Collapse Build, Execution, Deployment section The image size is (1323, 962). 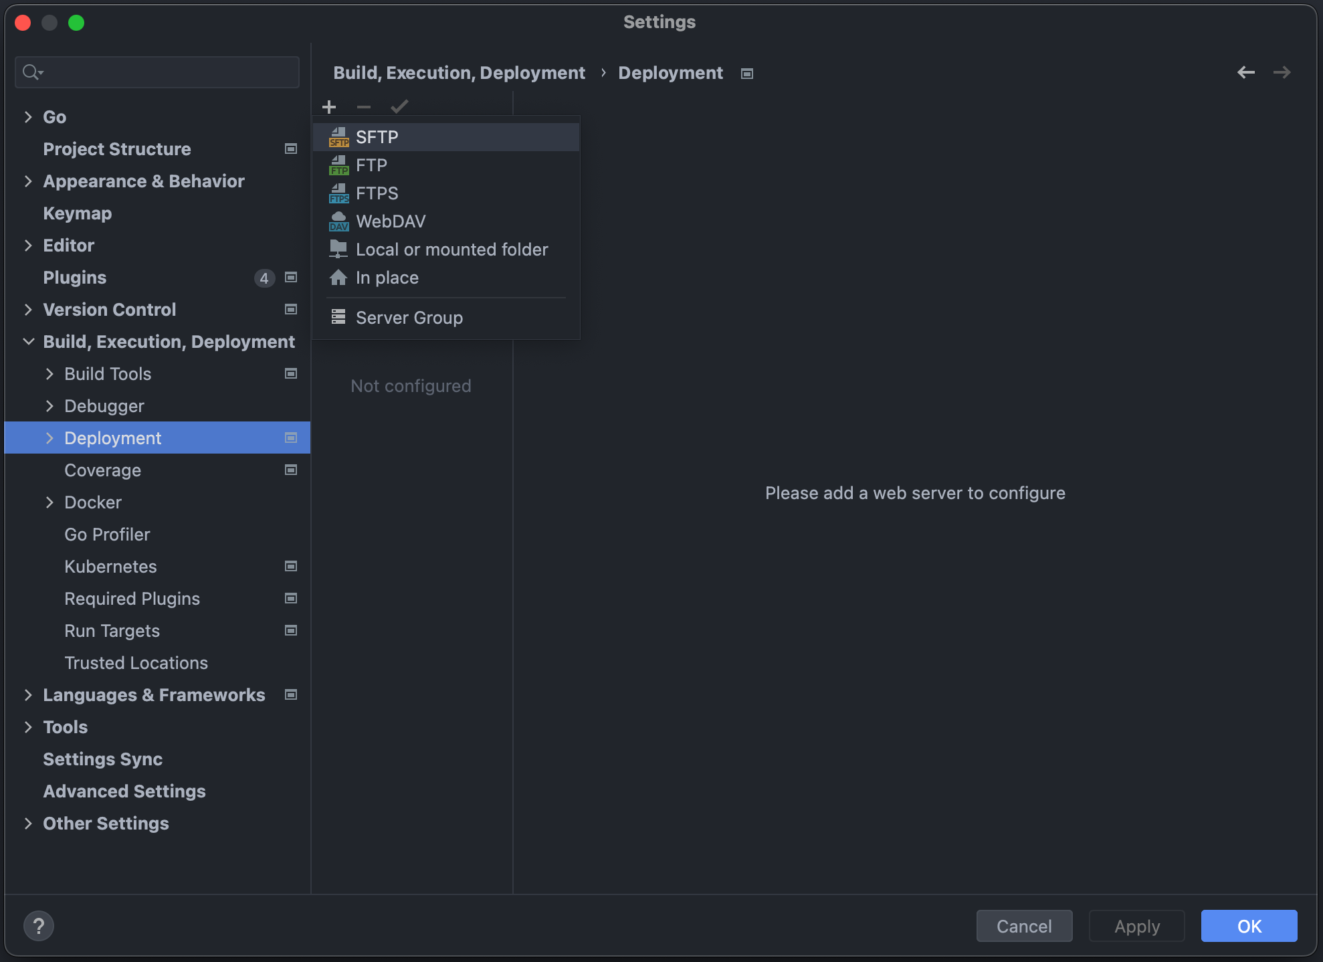28,342
